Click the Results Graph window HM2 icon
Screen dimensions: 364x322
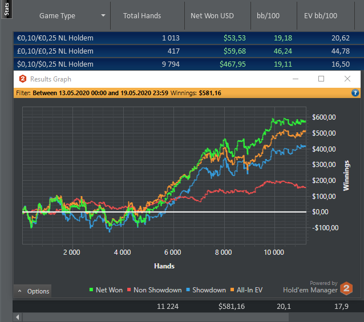click(22, 79)
